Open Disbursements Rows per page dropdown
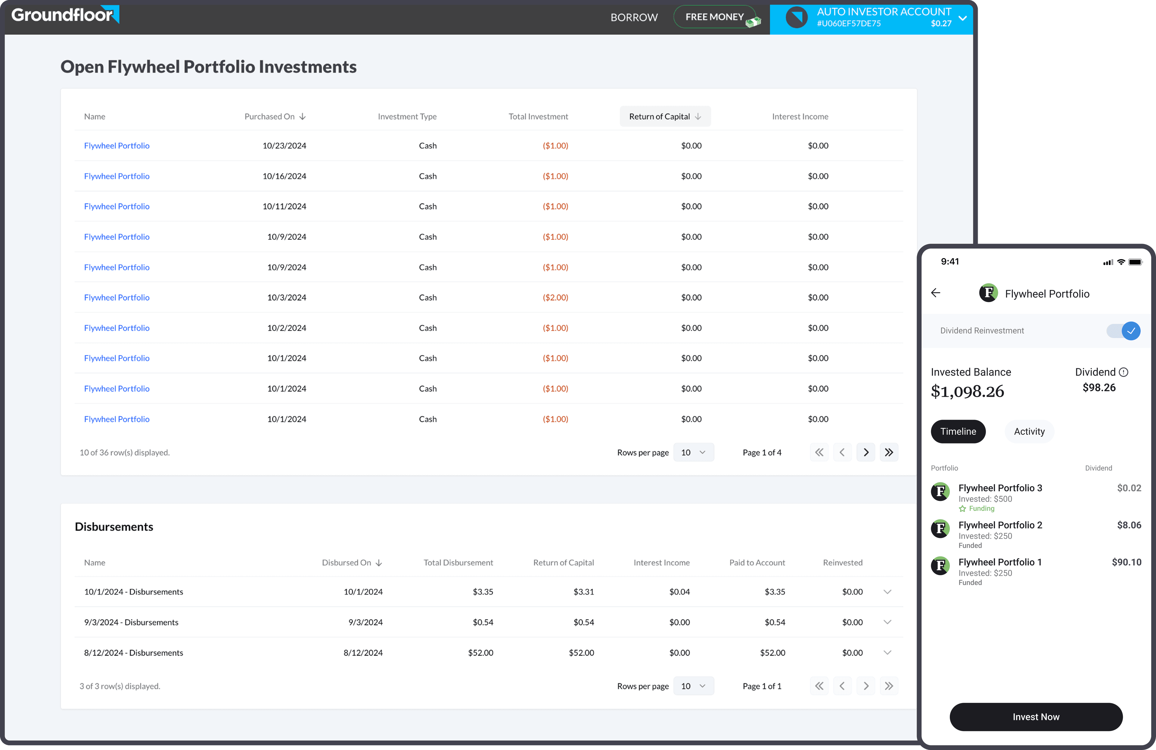Image resolution: width=1156 pixels, height=750 pixels. [694, 686]
